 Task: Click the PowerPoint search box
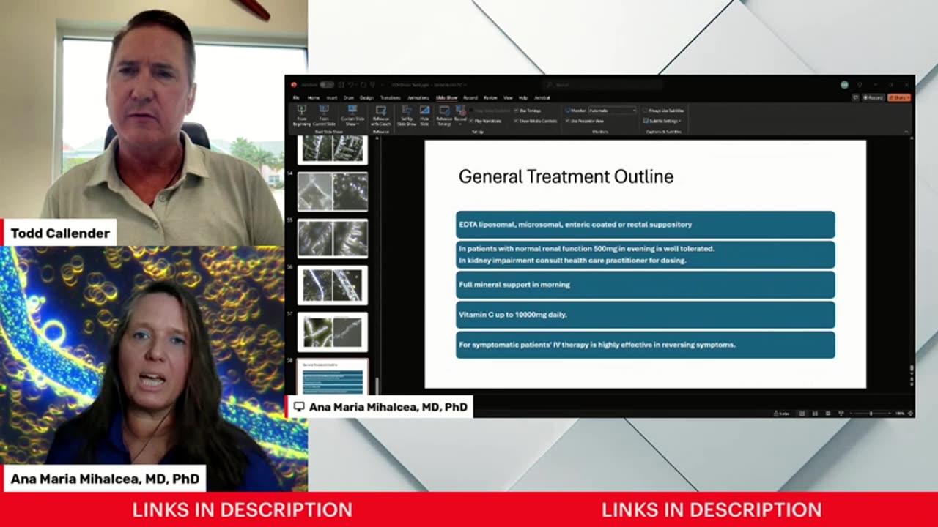coord(602,85)
